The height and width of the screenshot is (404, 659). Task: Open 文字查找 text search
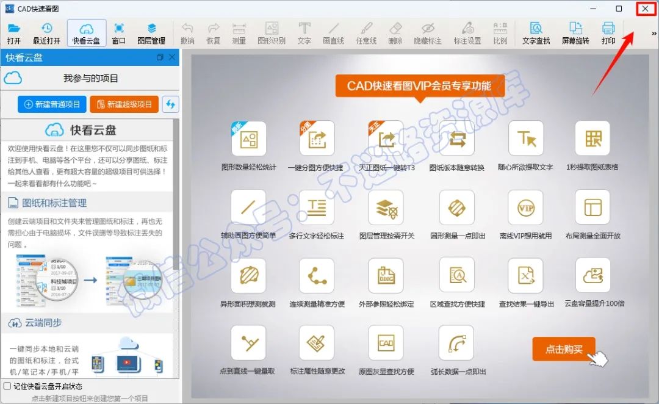point(536,34)
